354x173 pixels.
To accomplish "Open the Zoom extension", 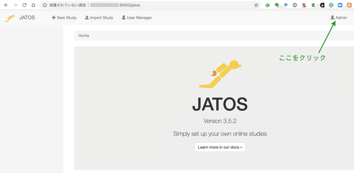I will [340, 5].
